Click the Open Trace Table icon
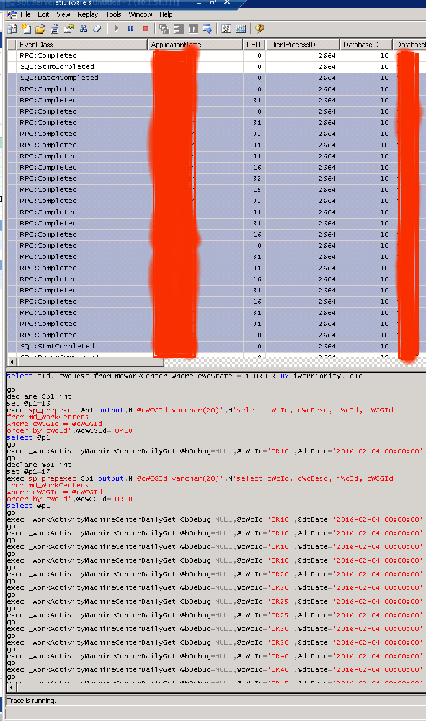426x721 pixels. tap(55, 29)
